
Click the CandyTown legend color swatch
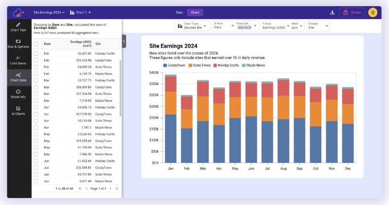(x=165, y=65)
